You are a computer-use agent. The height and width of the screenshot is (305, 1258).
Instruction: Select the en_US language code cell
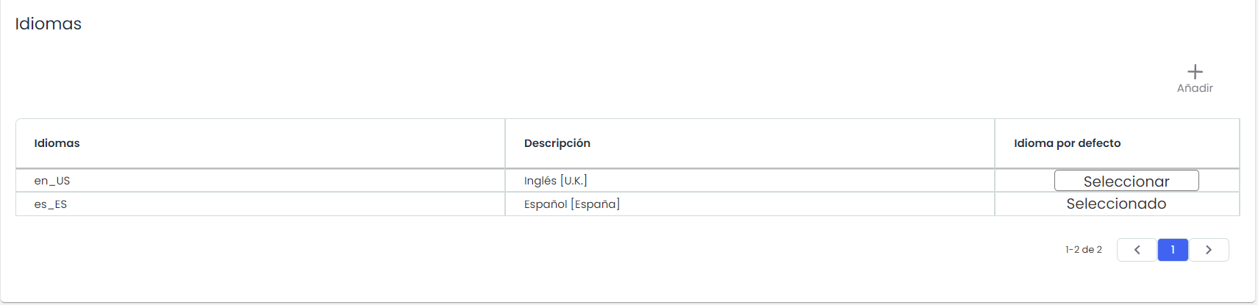(52, 181)
